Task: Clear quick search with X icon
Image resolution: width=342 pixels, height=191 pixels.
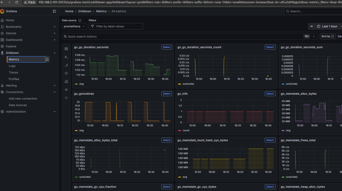Action: (x=313, y=36)
